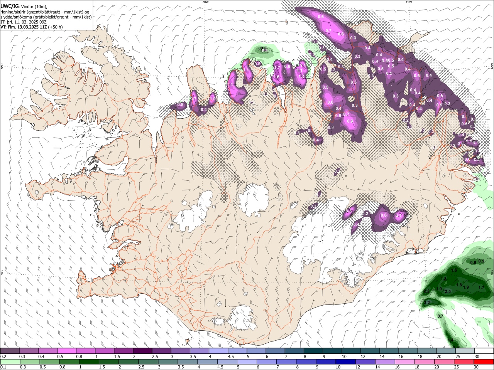Click the '30' label in the upper legend row
This screenshot has width=494, height=370.
477,357
